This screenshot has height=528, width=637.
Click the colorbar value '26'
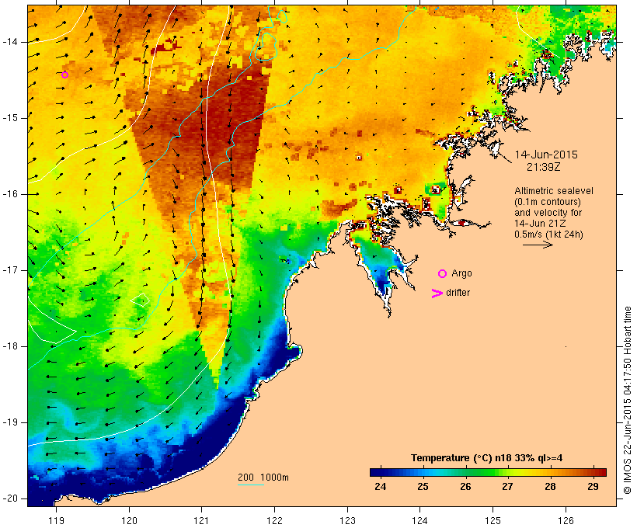(465, 486)
